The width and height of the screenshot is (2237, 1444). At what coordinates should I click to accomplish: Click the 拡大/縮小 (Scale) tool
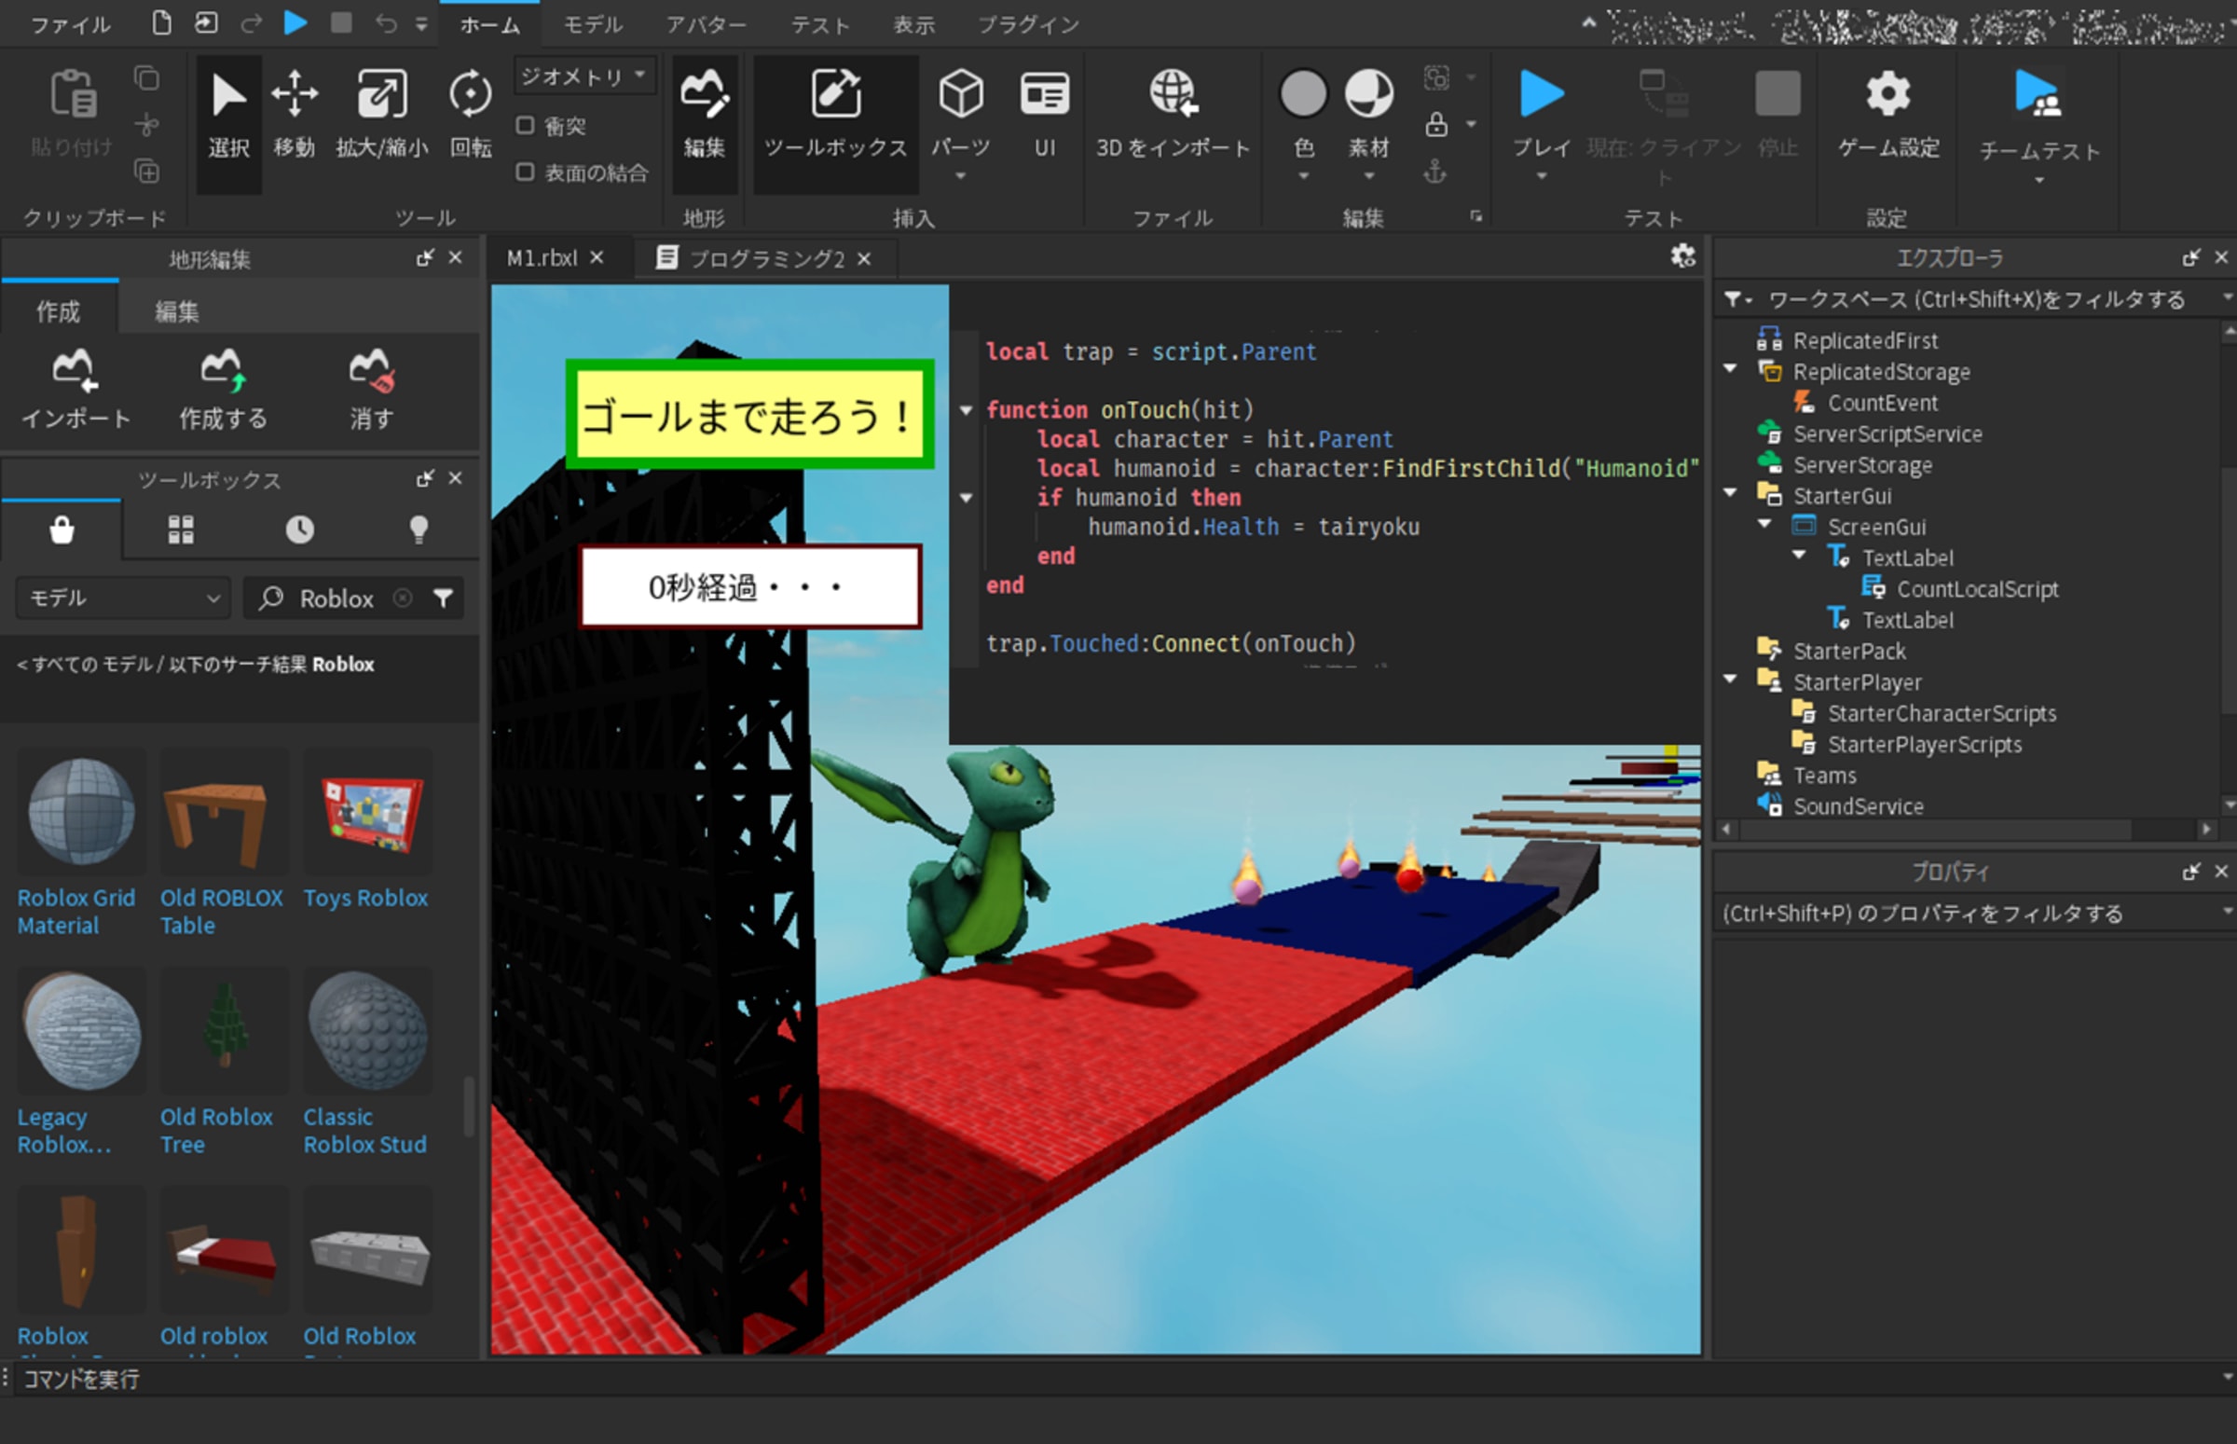pos(381,111)
